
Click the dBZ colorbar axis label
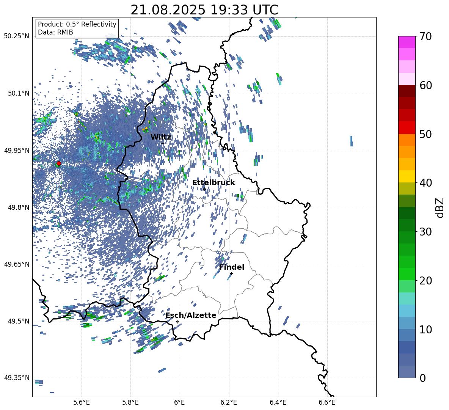tap(440, 207)
